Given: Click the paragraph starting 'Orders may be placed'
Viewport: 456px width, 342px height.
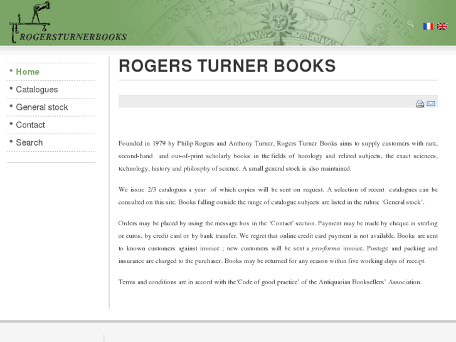Looking at the screenshot, I should pyautogui.click(x=278, y=242).
